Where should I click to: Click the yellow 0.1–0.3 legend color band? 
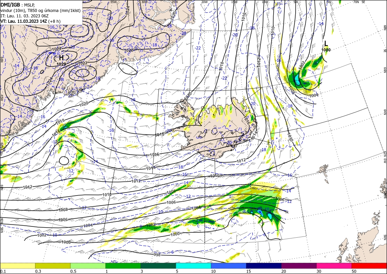17,265
